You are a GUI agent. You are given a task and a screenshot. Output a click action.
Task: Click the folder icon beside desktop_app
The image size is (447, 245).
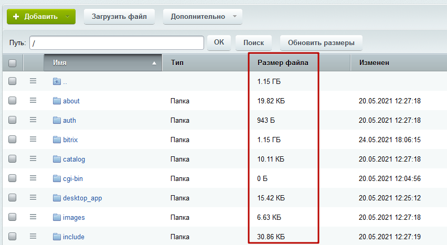click(x=57, y=198)
